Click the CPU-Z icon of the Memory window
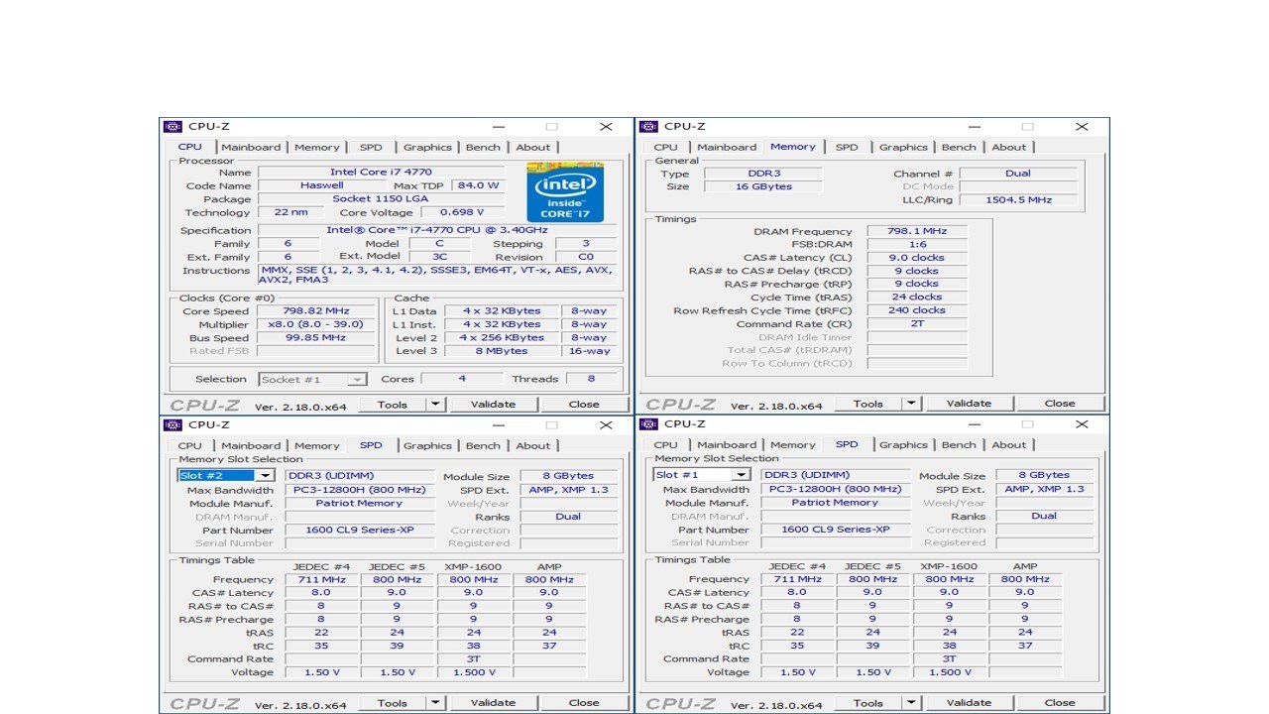1269x714 pixels. [649, 126]
